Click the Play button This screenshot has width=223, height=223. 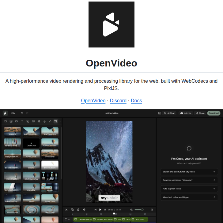(100, 210)
